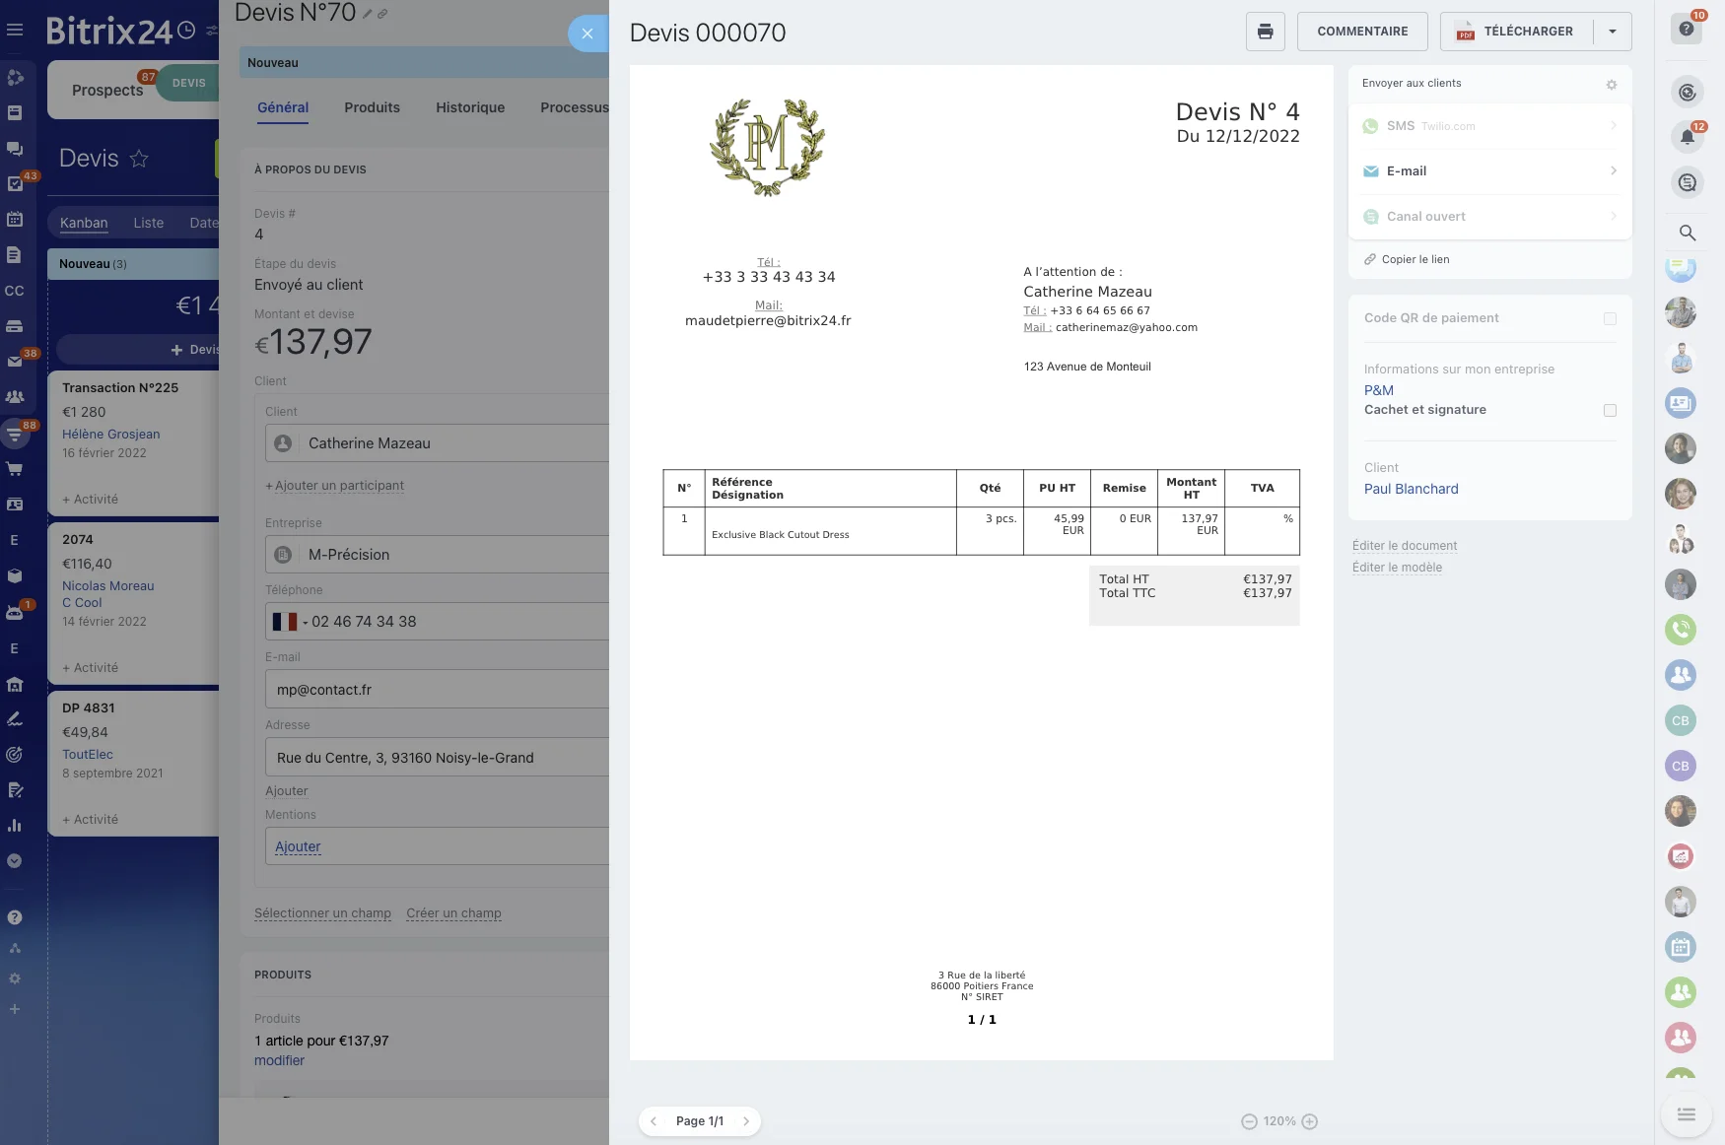Open the notifications bell icon
The width and height of the screenshot is (1725, 1145).
click(1687, 137)
